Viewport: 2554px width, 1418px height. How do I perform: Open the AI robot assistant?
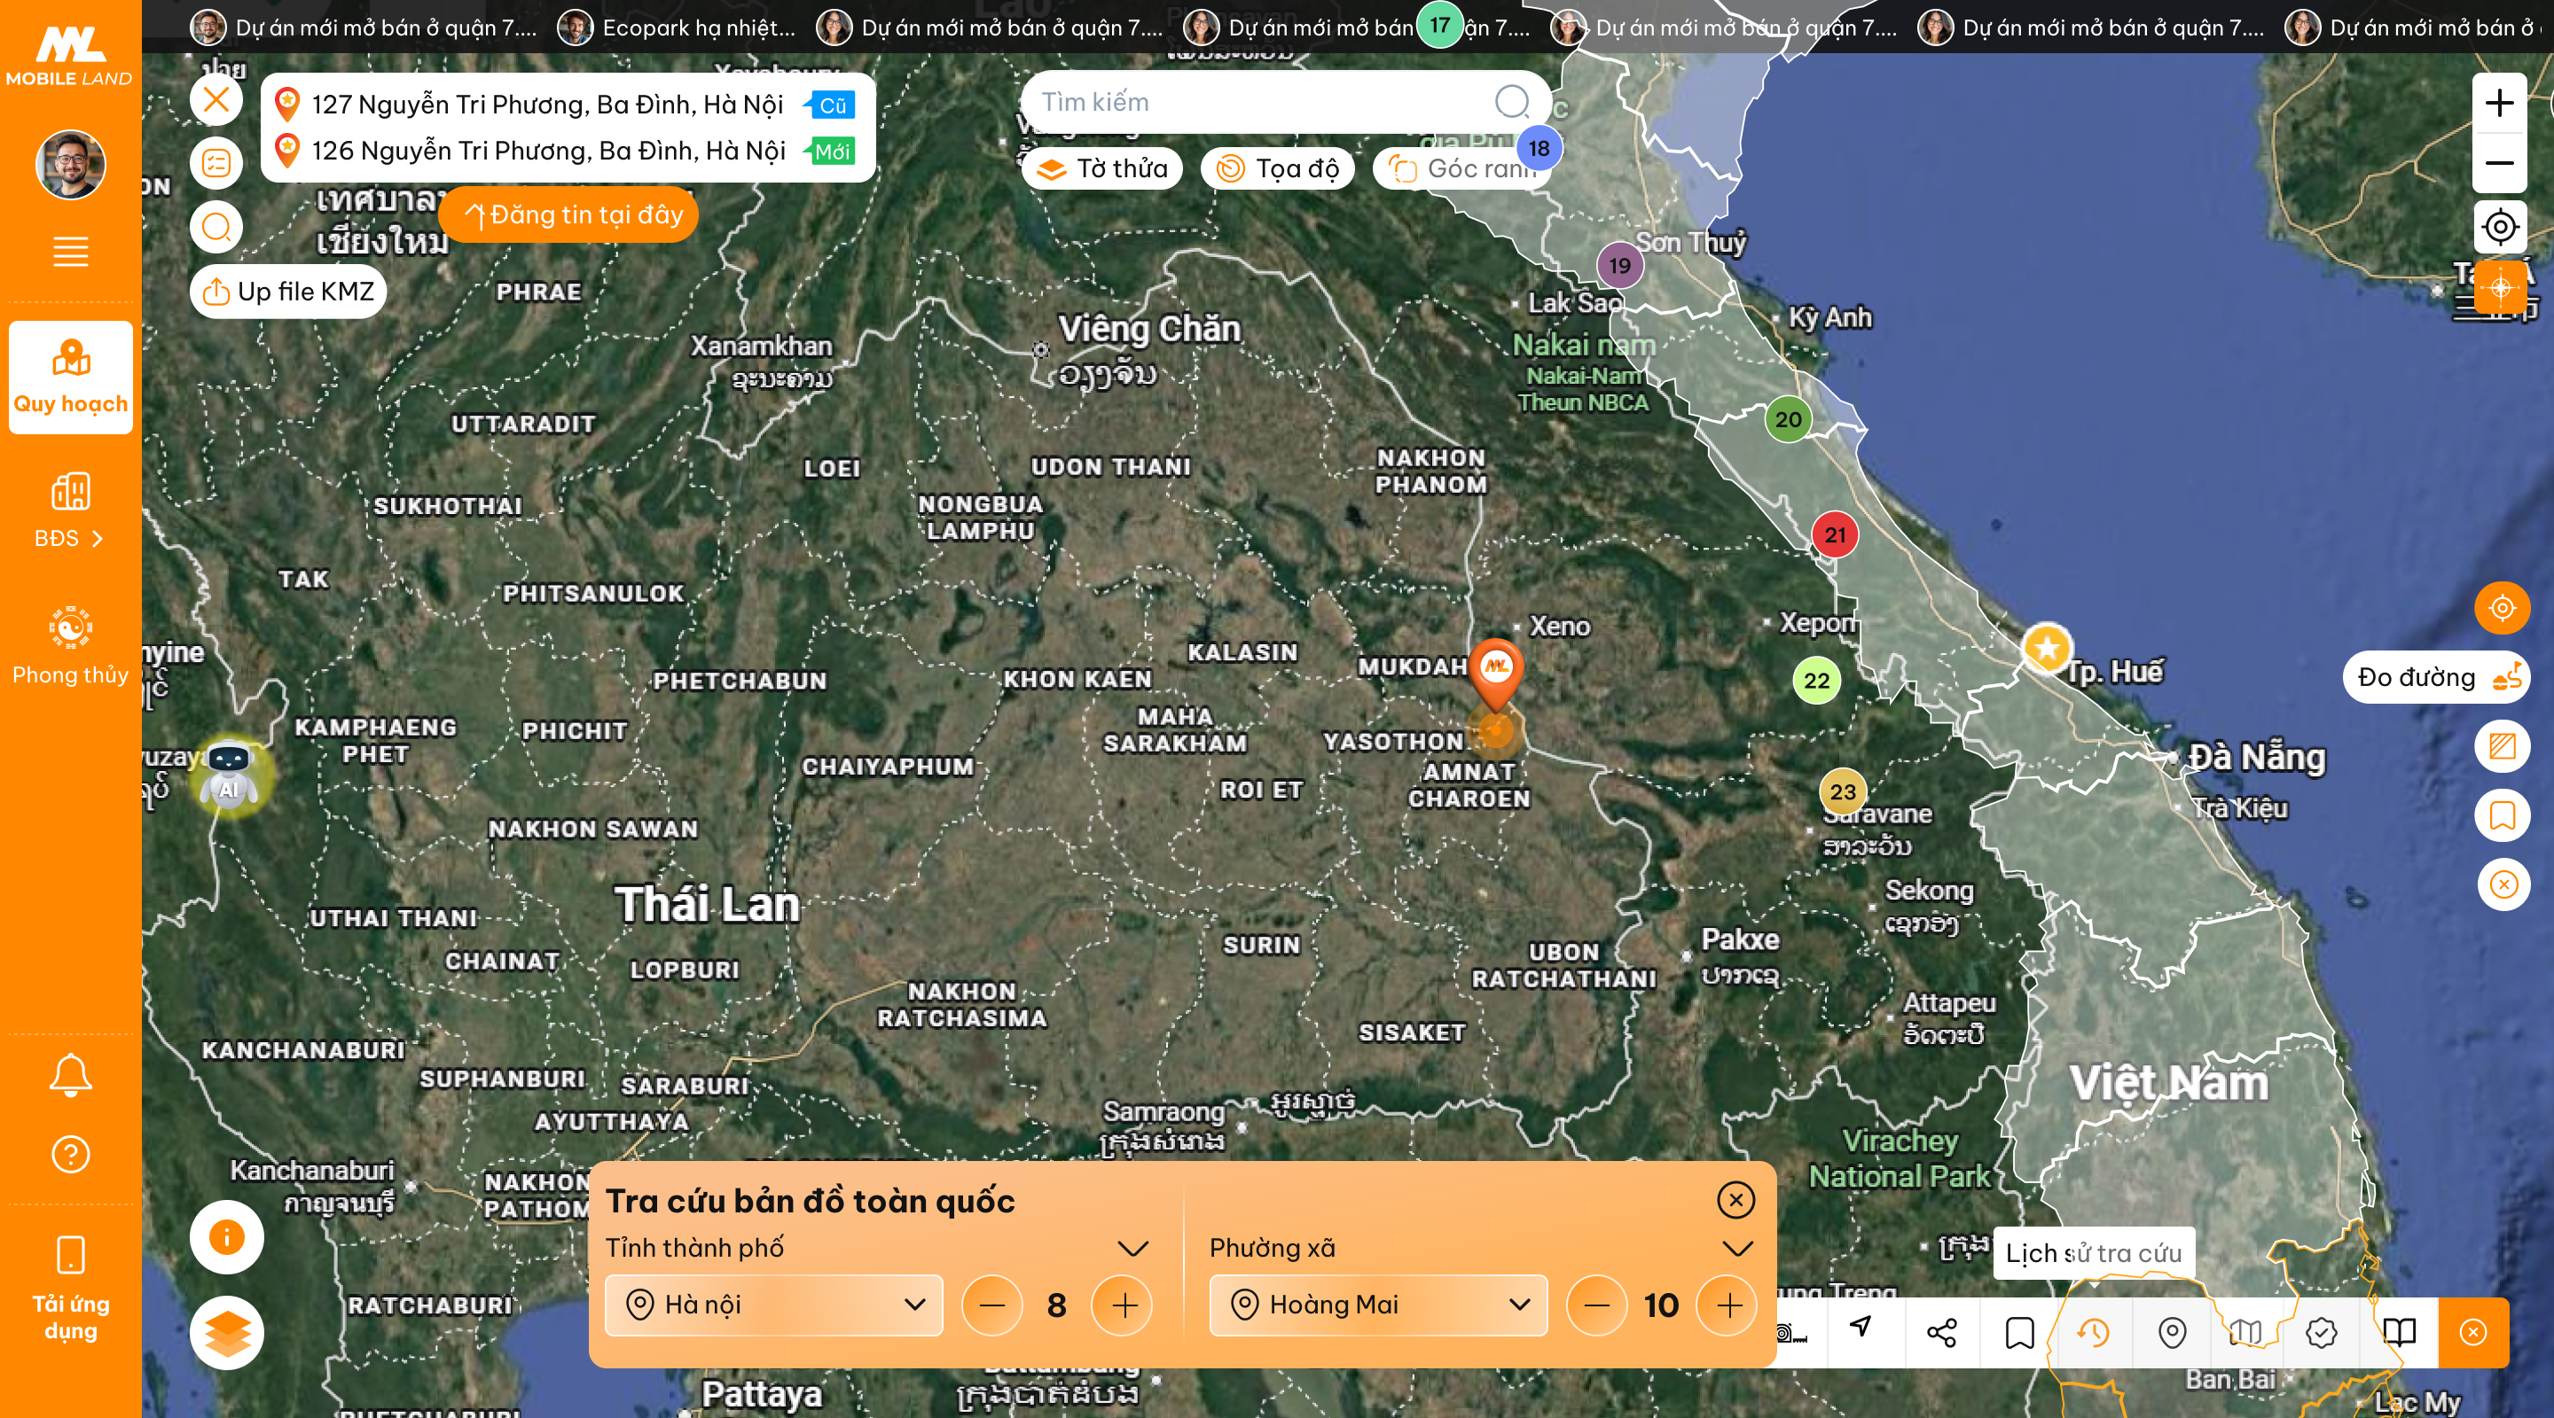[x=229, y=775]
